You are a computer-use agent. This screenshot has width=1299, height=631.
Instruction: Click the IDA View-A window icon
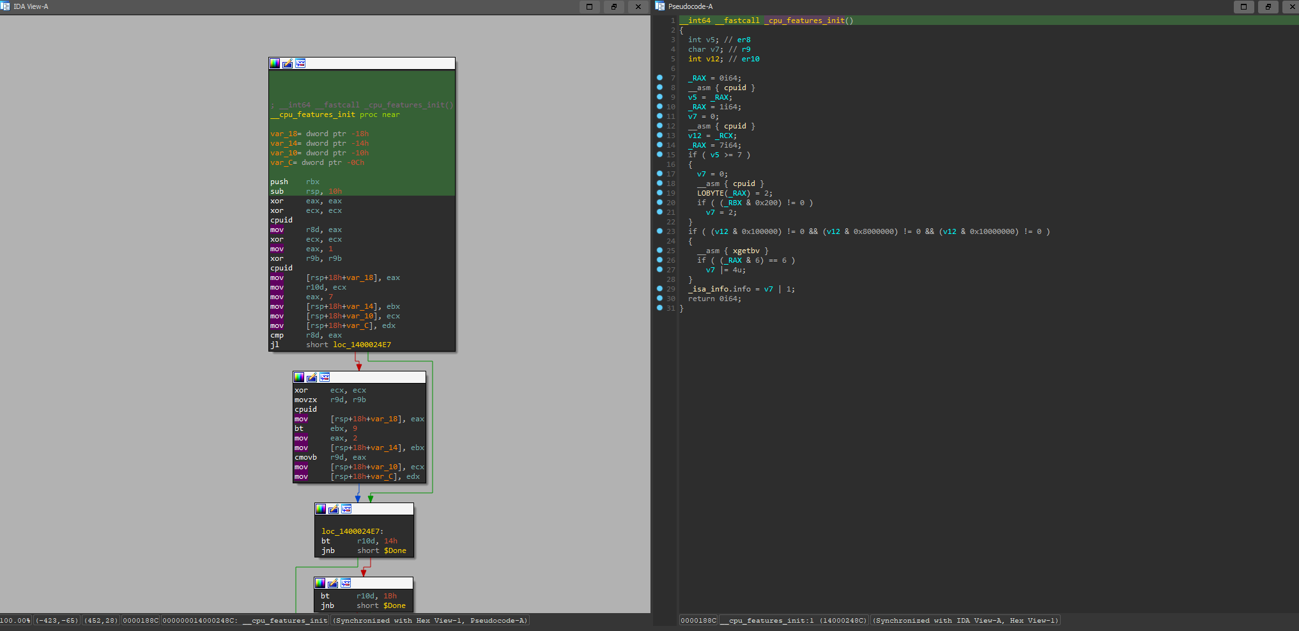click(5, 6)
